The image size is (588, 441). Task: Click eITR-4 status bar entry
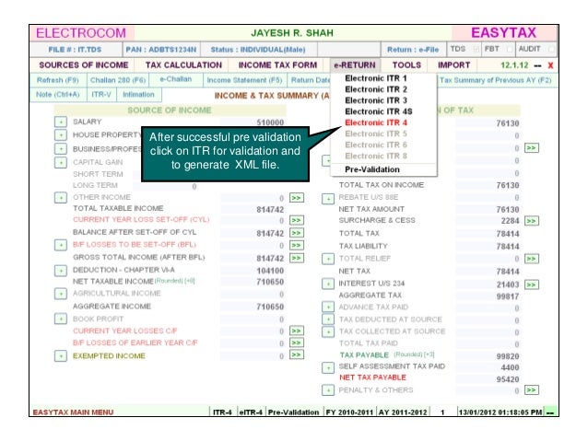coord(251,412)
